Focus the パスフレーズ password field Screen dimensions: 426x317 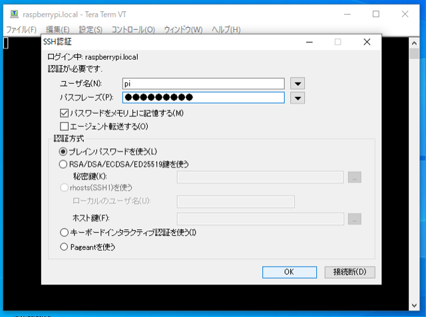(x=204, y=97)
